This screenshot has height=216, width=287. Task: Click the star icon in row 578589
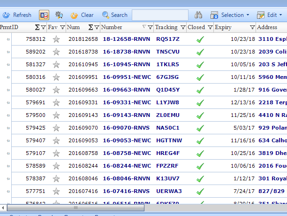pyautogui.click(x=56, y=166)
